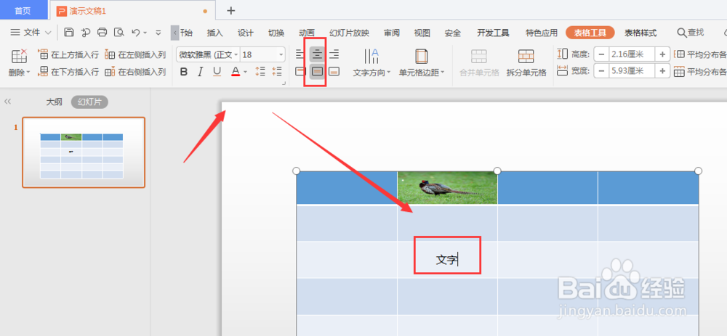
Task: Click 拆分单元格 button
Action: [x=526, y=63]
